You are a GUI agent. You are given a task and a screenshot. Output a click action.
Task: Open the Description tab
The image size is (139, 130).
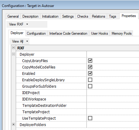(x=30, y=16)
